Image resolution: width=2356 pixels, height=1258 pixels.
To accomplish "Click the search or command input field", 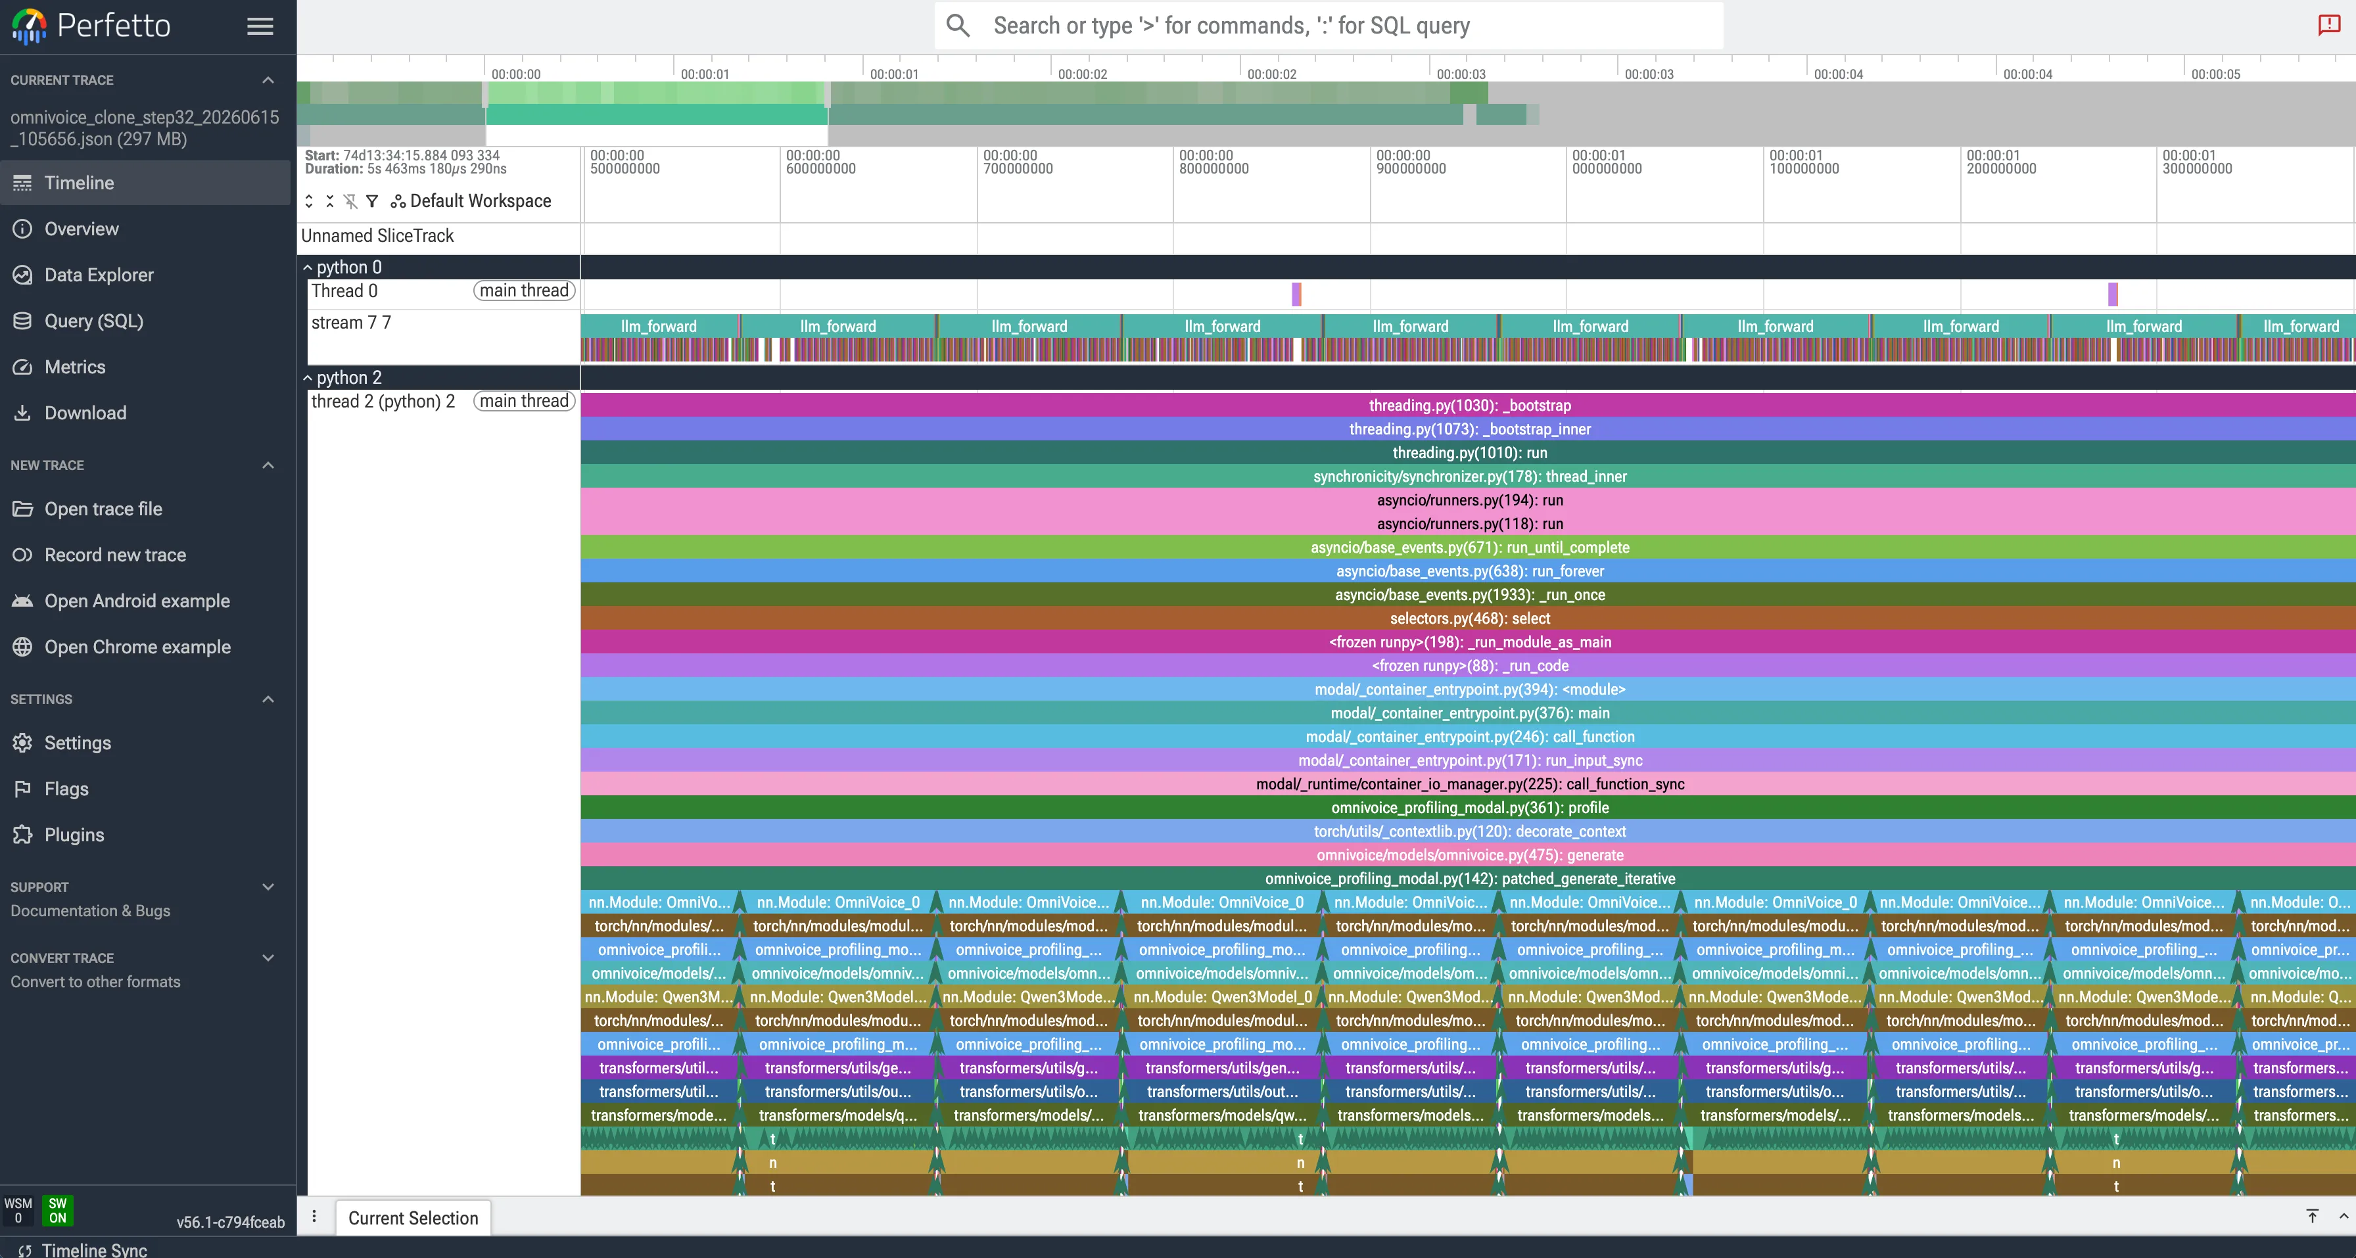I will pyautogui.click(x=1328, y=26).
